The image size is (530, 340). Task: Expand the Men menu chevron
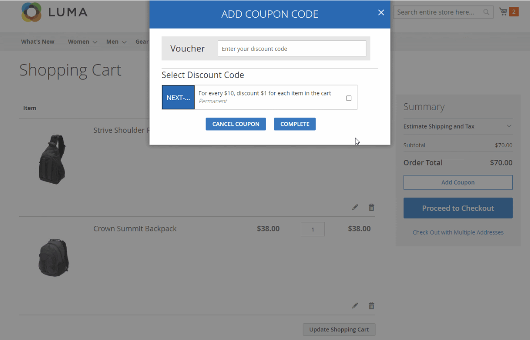(x=124, y=42)
